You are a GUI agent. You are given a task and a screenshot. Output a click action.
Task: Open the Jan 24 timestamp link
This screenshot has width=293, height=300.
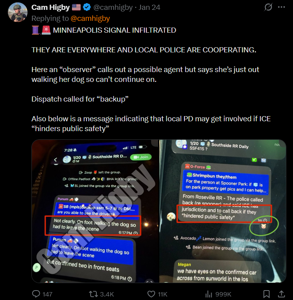point(149,7)
